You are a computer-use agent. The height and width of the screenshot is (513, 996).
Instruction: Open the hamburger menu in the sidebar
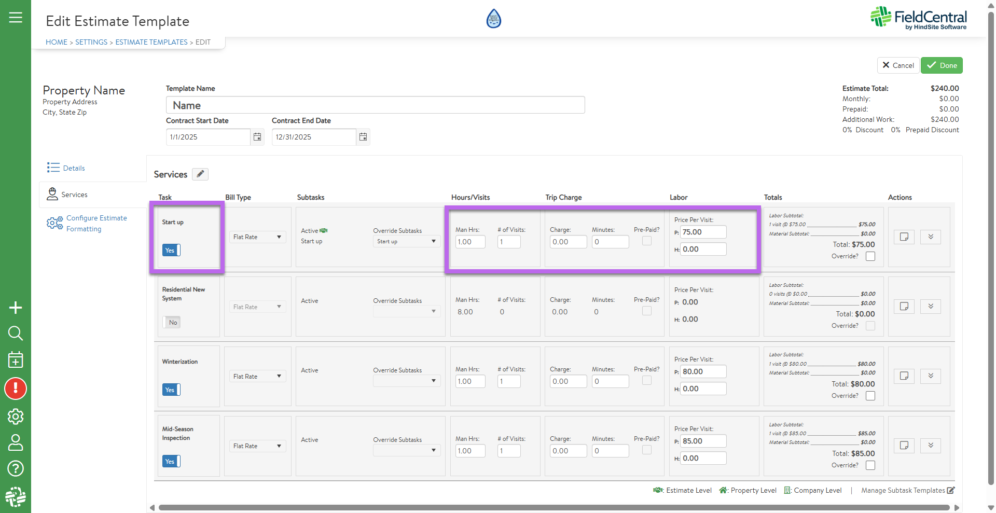pyautogui.click(x=16, y=18)
